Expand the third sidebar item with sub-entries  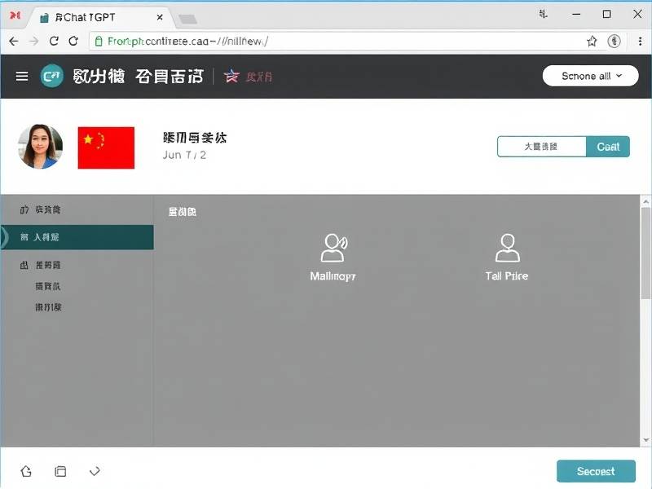pyautogui.click(x=47, y=265)
